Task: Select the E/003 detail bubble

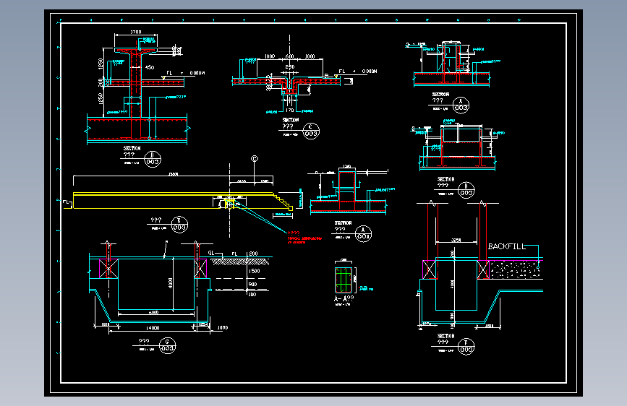Action: [179, 224]
